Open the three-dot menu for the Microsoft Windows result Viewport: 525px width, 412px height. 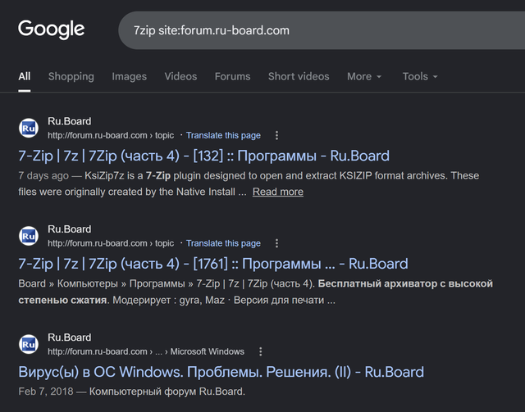(261, 351)
